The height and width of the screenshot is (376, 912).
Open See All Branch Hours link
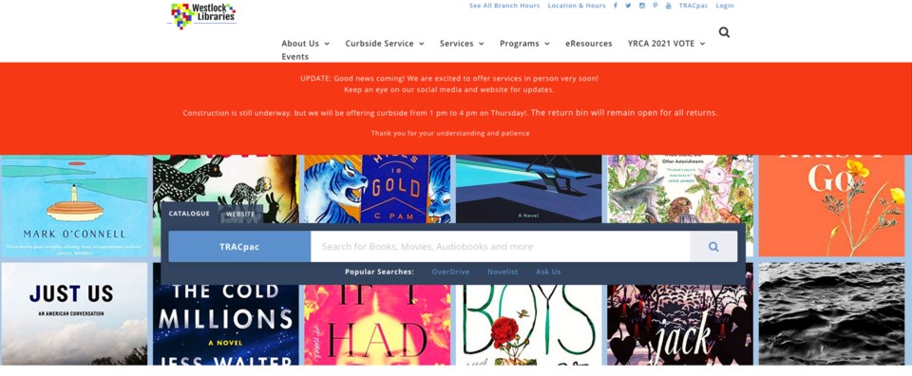click(x=504, y=6)
